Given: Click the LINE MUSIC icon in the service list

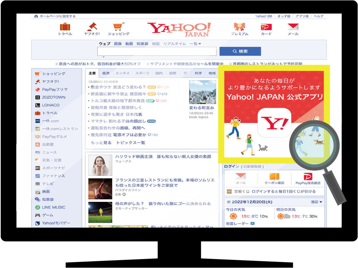Looking at the screenshot, I should click(x=38, y=207).
